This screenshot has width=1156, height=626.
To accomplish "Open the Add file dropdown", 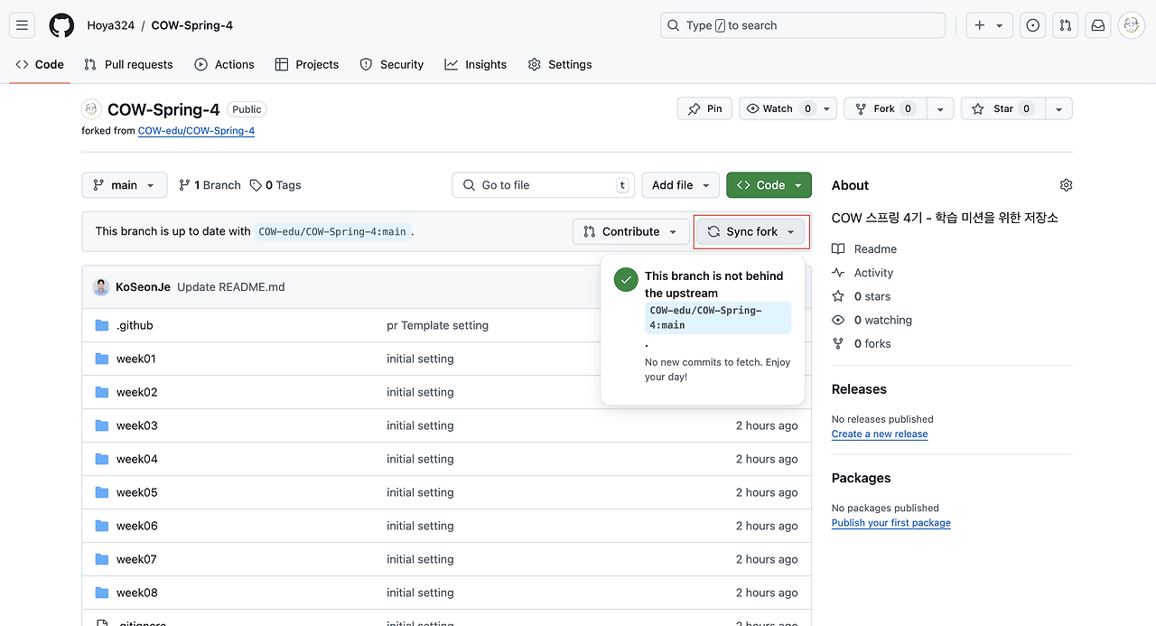I will point(680,184).
